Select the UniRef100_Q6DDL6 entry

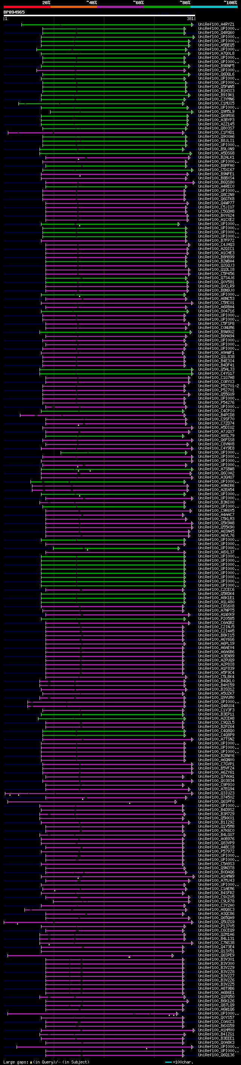point(216,74)
